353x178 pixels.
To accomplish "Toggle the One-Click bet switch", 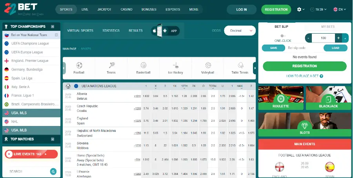I will (x=283, y=36).
